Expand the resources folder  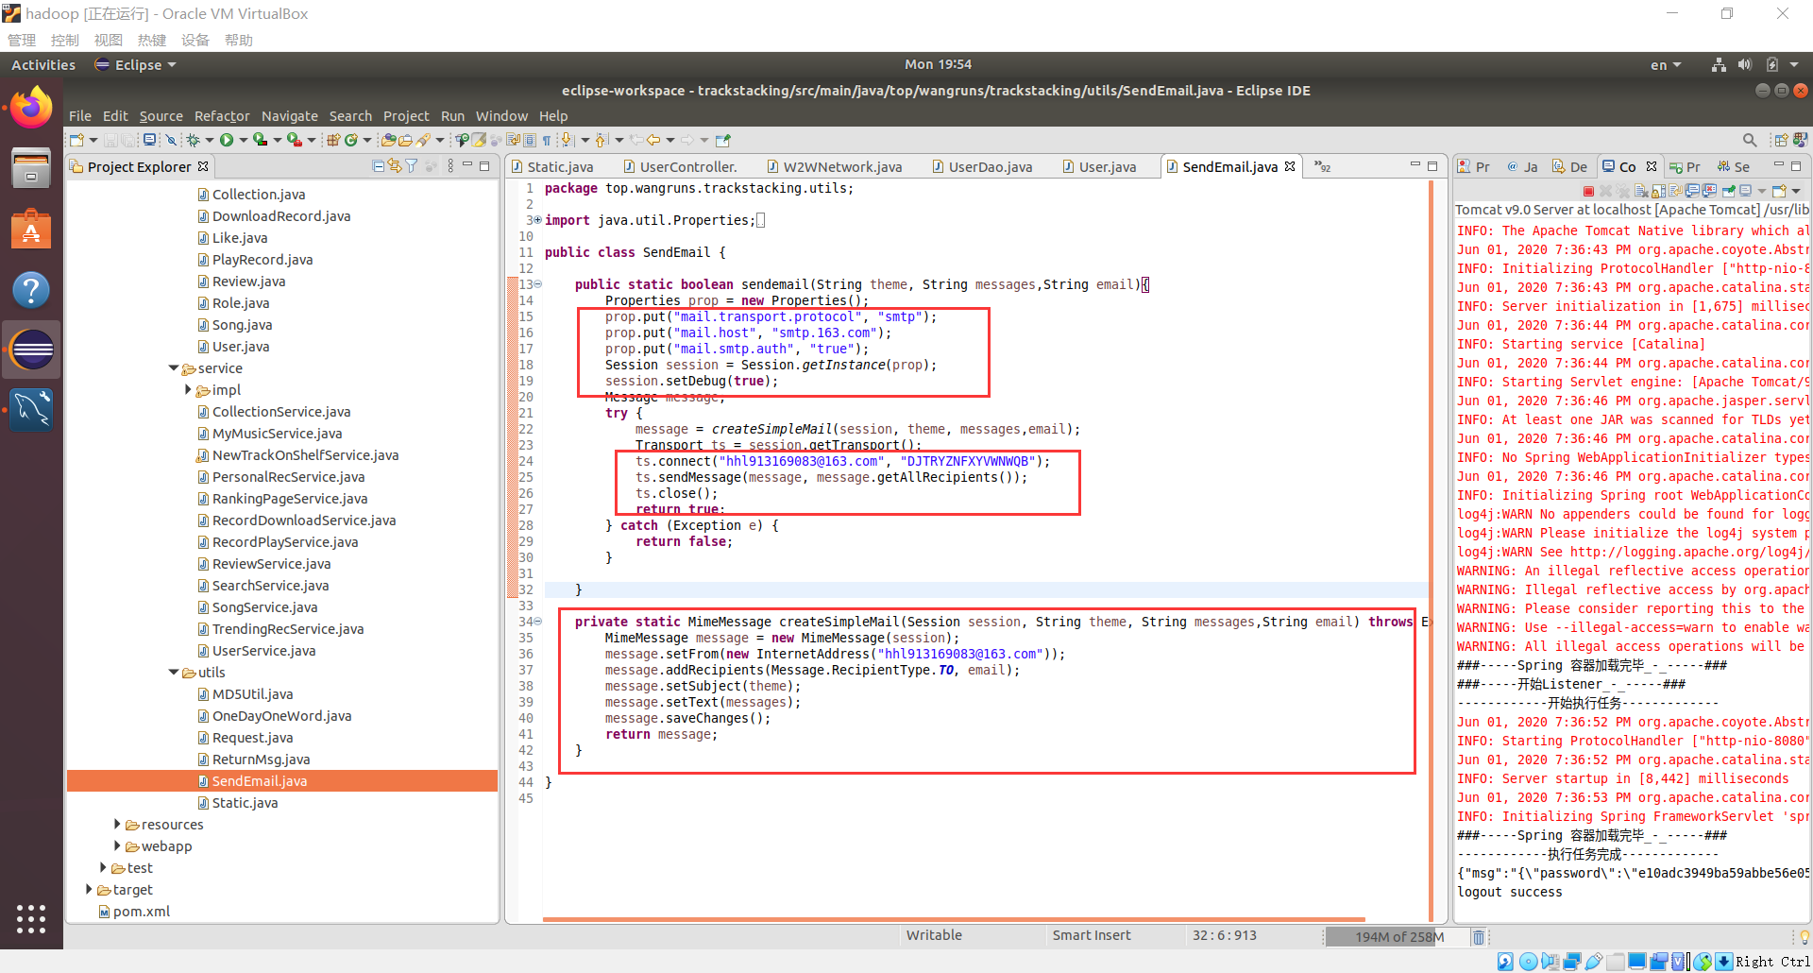(x=117, y=825)
